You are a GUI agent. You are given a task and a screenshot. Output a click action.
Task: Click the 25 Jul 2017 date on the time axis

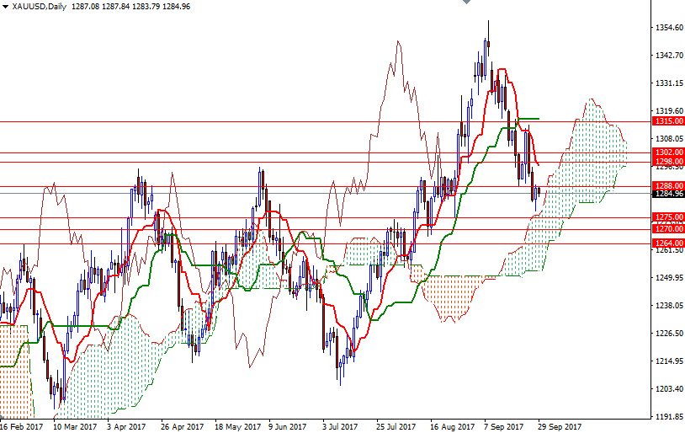click(x=396, y=426)
